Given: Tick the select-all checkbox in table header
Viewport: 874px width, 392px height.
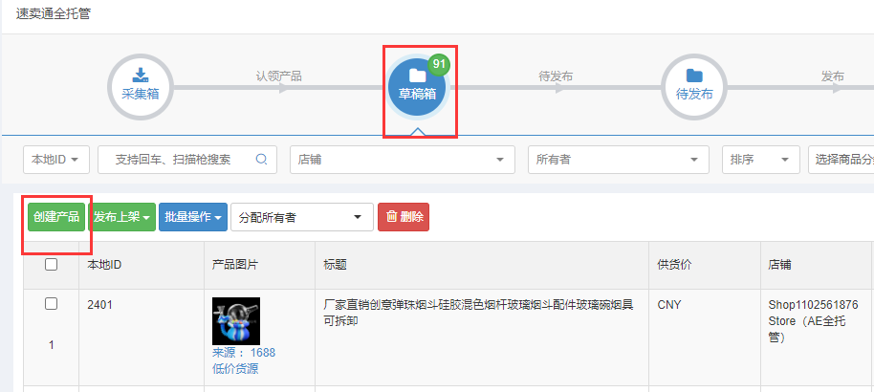Looking at the screenshot, I should pos(52,265).
